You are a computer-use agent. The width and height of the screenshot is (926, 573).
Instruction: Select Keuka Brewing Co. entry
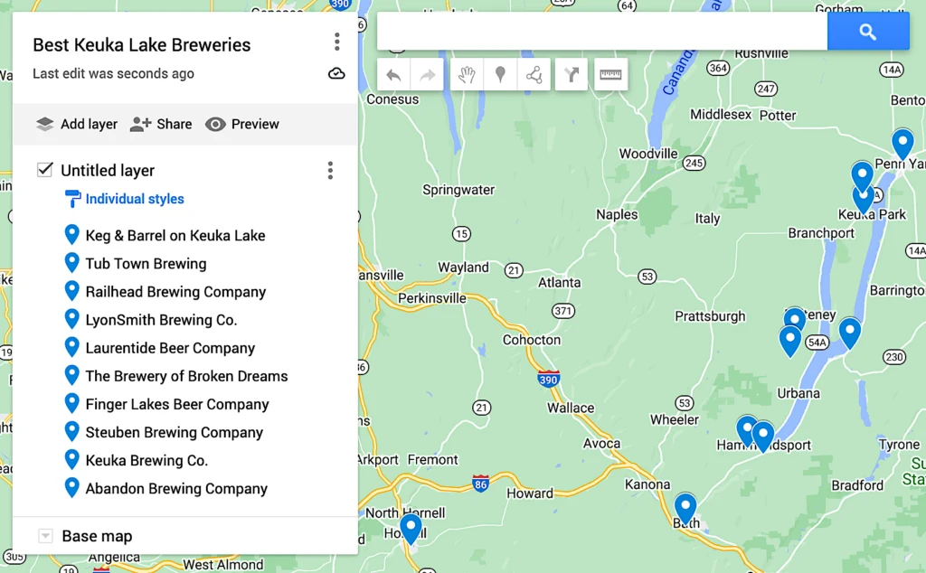coord(146,460)
